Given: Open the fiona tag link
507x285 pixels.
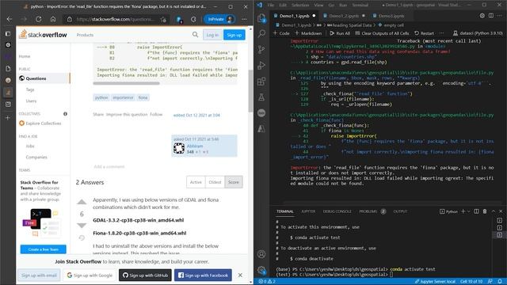Looking at the screenshot, I should pos(143,97).
